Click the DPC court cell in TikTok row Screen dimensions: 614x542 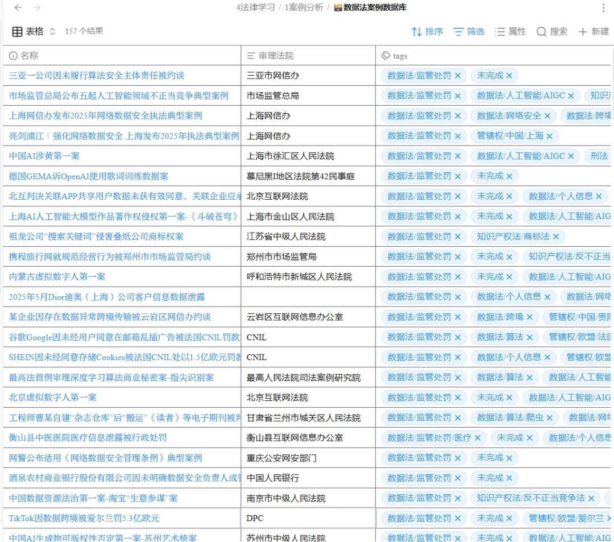308,518
